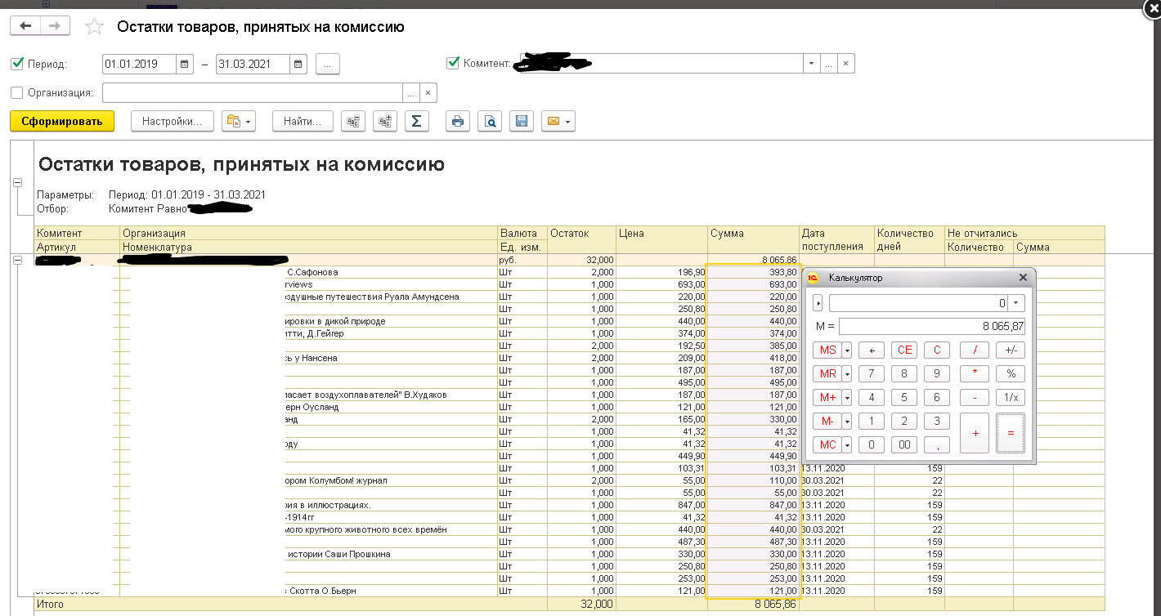The image size is (1161, 616).
Task: Open the Комитент field dropdown arrow
Action: pos(811,64)
